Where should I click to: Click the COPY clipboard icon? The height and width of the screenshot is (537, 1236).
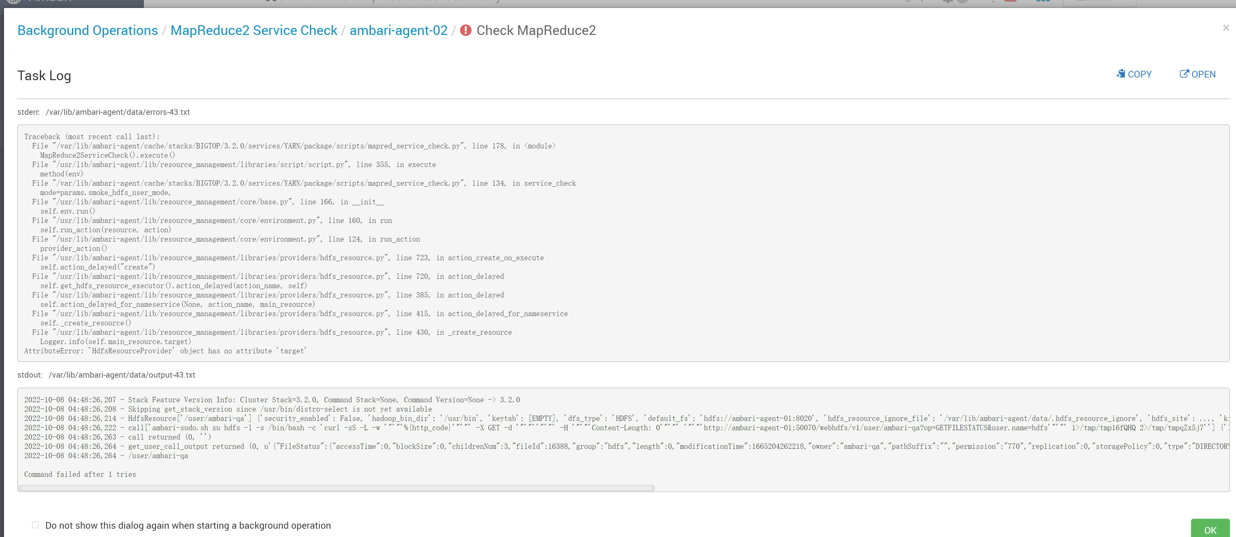point(1120,74)
